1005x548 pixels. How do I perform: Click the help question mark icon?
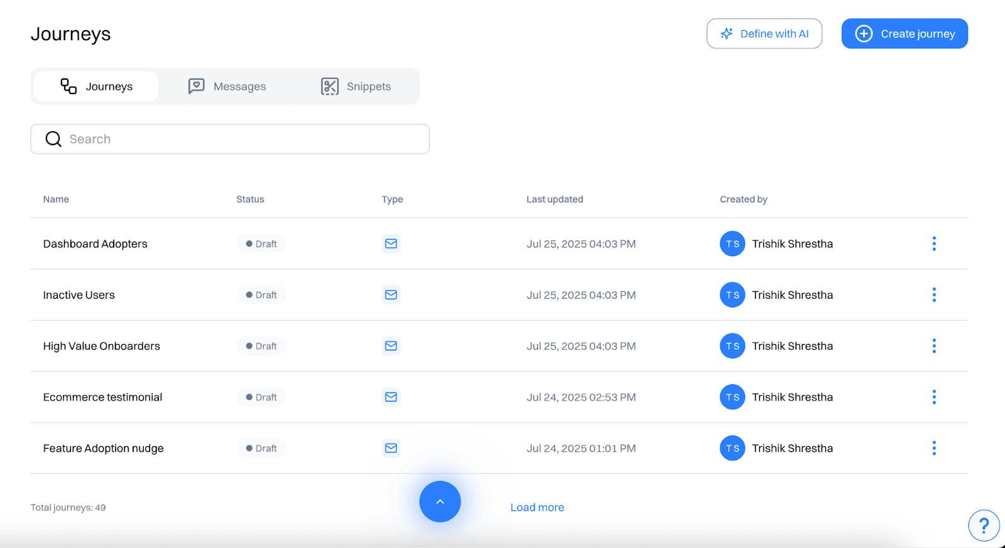click(984, 525)
